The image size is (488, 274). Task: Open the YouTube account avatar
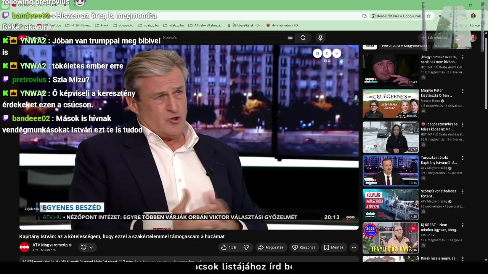[x=473, y=38]
